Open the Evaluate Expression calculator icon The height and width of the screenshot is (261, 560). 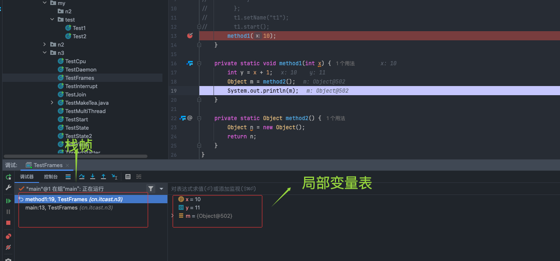[x=128, y=177]
